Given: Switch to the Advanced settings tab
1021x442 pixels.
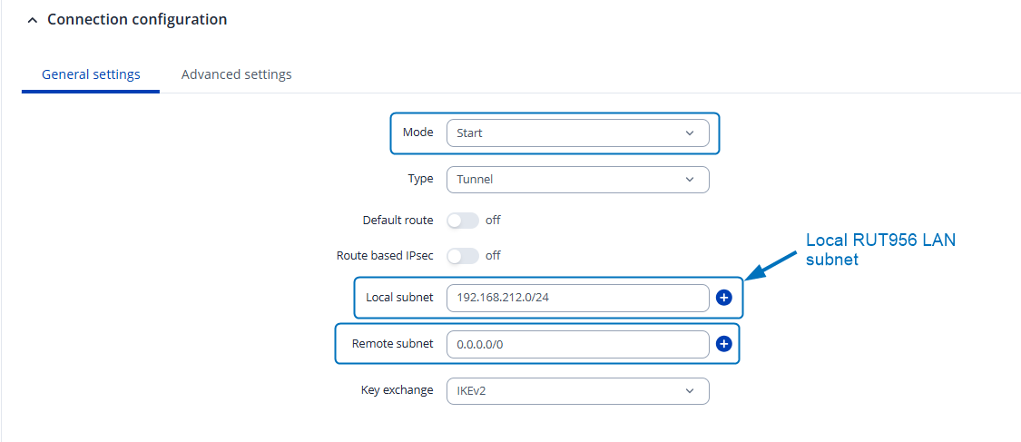Looking at the screenshot, I should (236, 74).
